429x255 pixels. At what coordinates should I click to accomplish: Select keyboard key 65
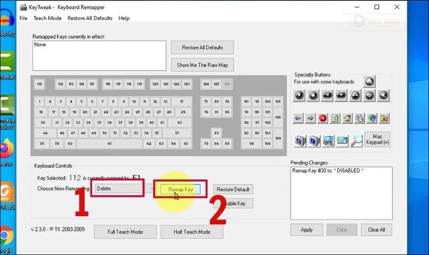[x=186, y=143]
